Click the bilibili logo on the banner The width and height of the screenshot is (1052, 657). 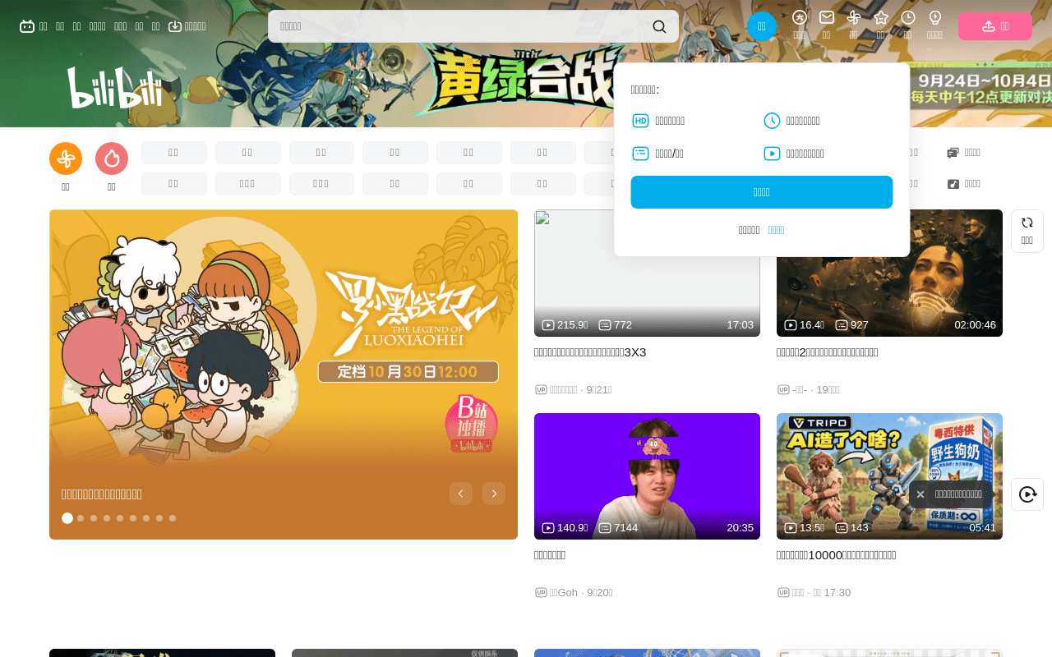(114, 88)
